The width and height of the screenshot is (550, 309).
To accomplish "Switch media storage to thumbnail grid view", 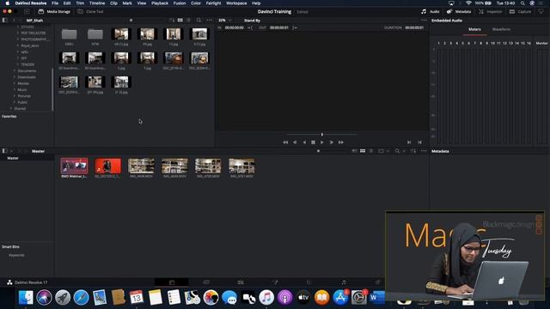I will (x=180, y=21).
